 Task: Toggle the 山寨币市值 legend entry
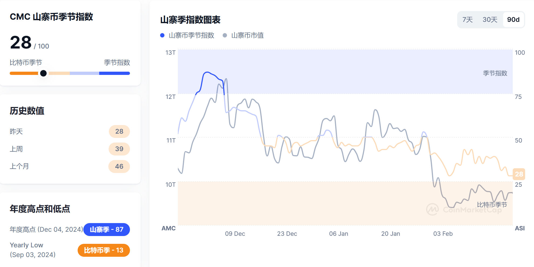pos(248,35)
